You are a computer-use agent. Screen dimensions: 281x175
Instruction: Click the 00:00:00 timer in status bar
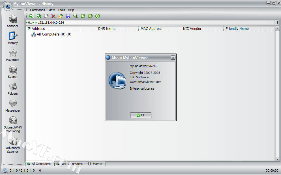coord(272,170)
